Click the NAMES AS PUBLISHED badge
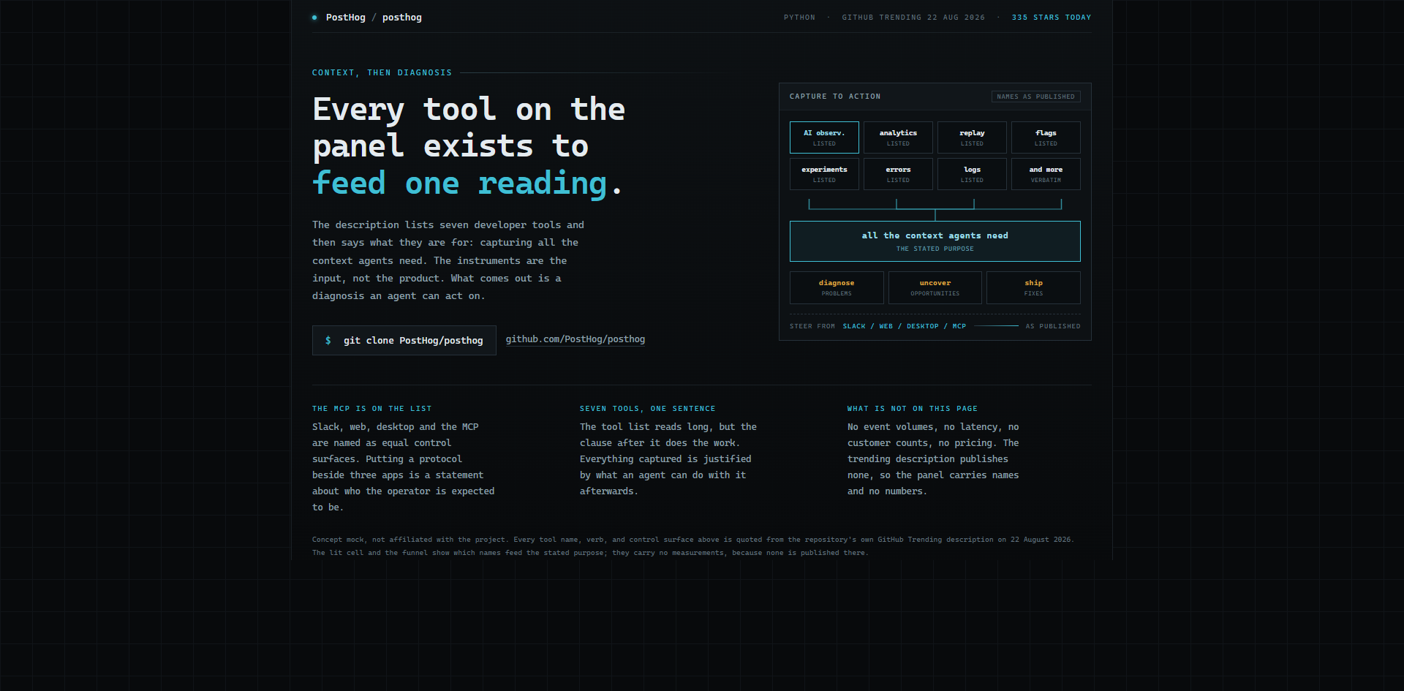 point(1036,97)
